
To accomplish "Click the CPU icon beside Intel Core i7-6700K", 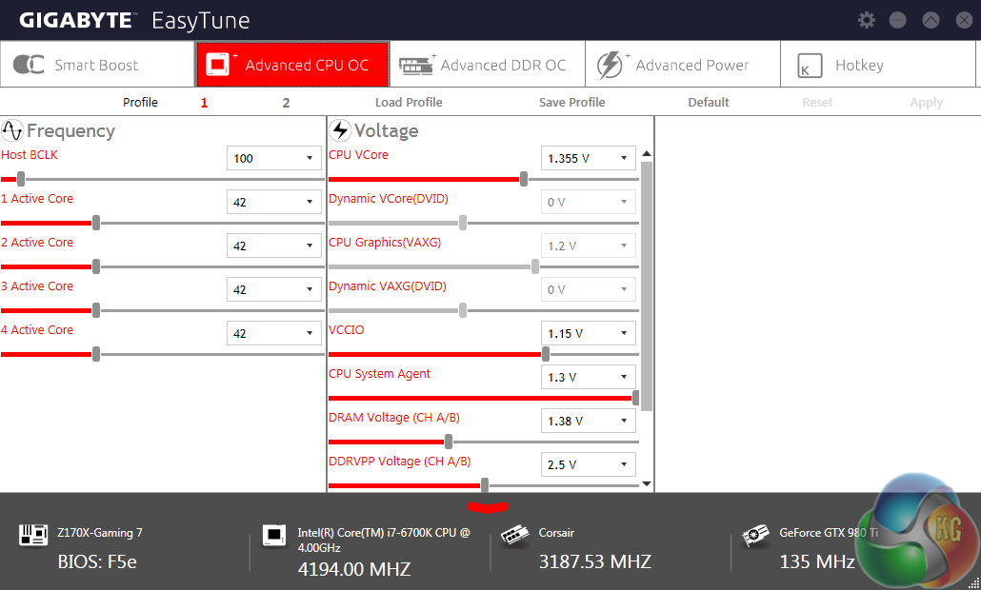I will click(x=274, y=535).
